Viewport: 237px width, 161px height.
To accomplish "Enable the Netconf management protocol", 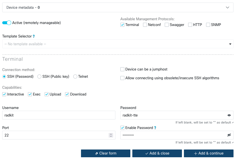I will click(145, 25).
